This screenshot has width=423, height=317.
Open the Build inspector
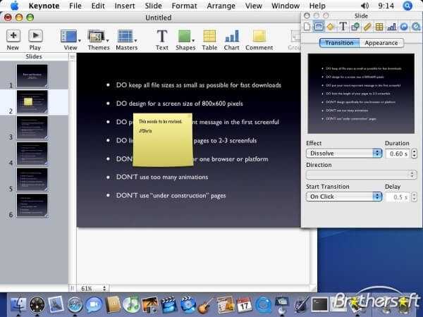(x=331, y=27)
